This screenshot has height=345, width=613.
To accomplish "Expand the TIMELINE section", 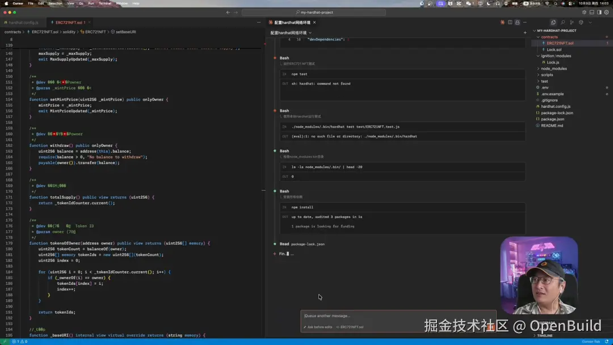I will point(544,335).
